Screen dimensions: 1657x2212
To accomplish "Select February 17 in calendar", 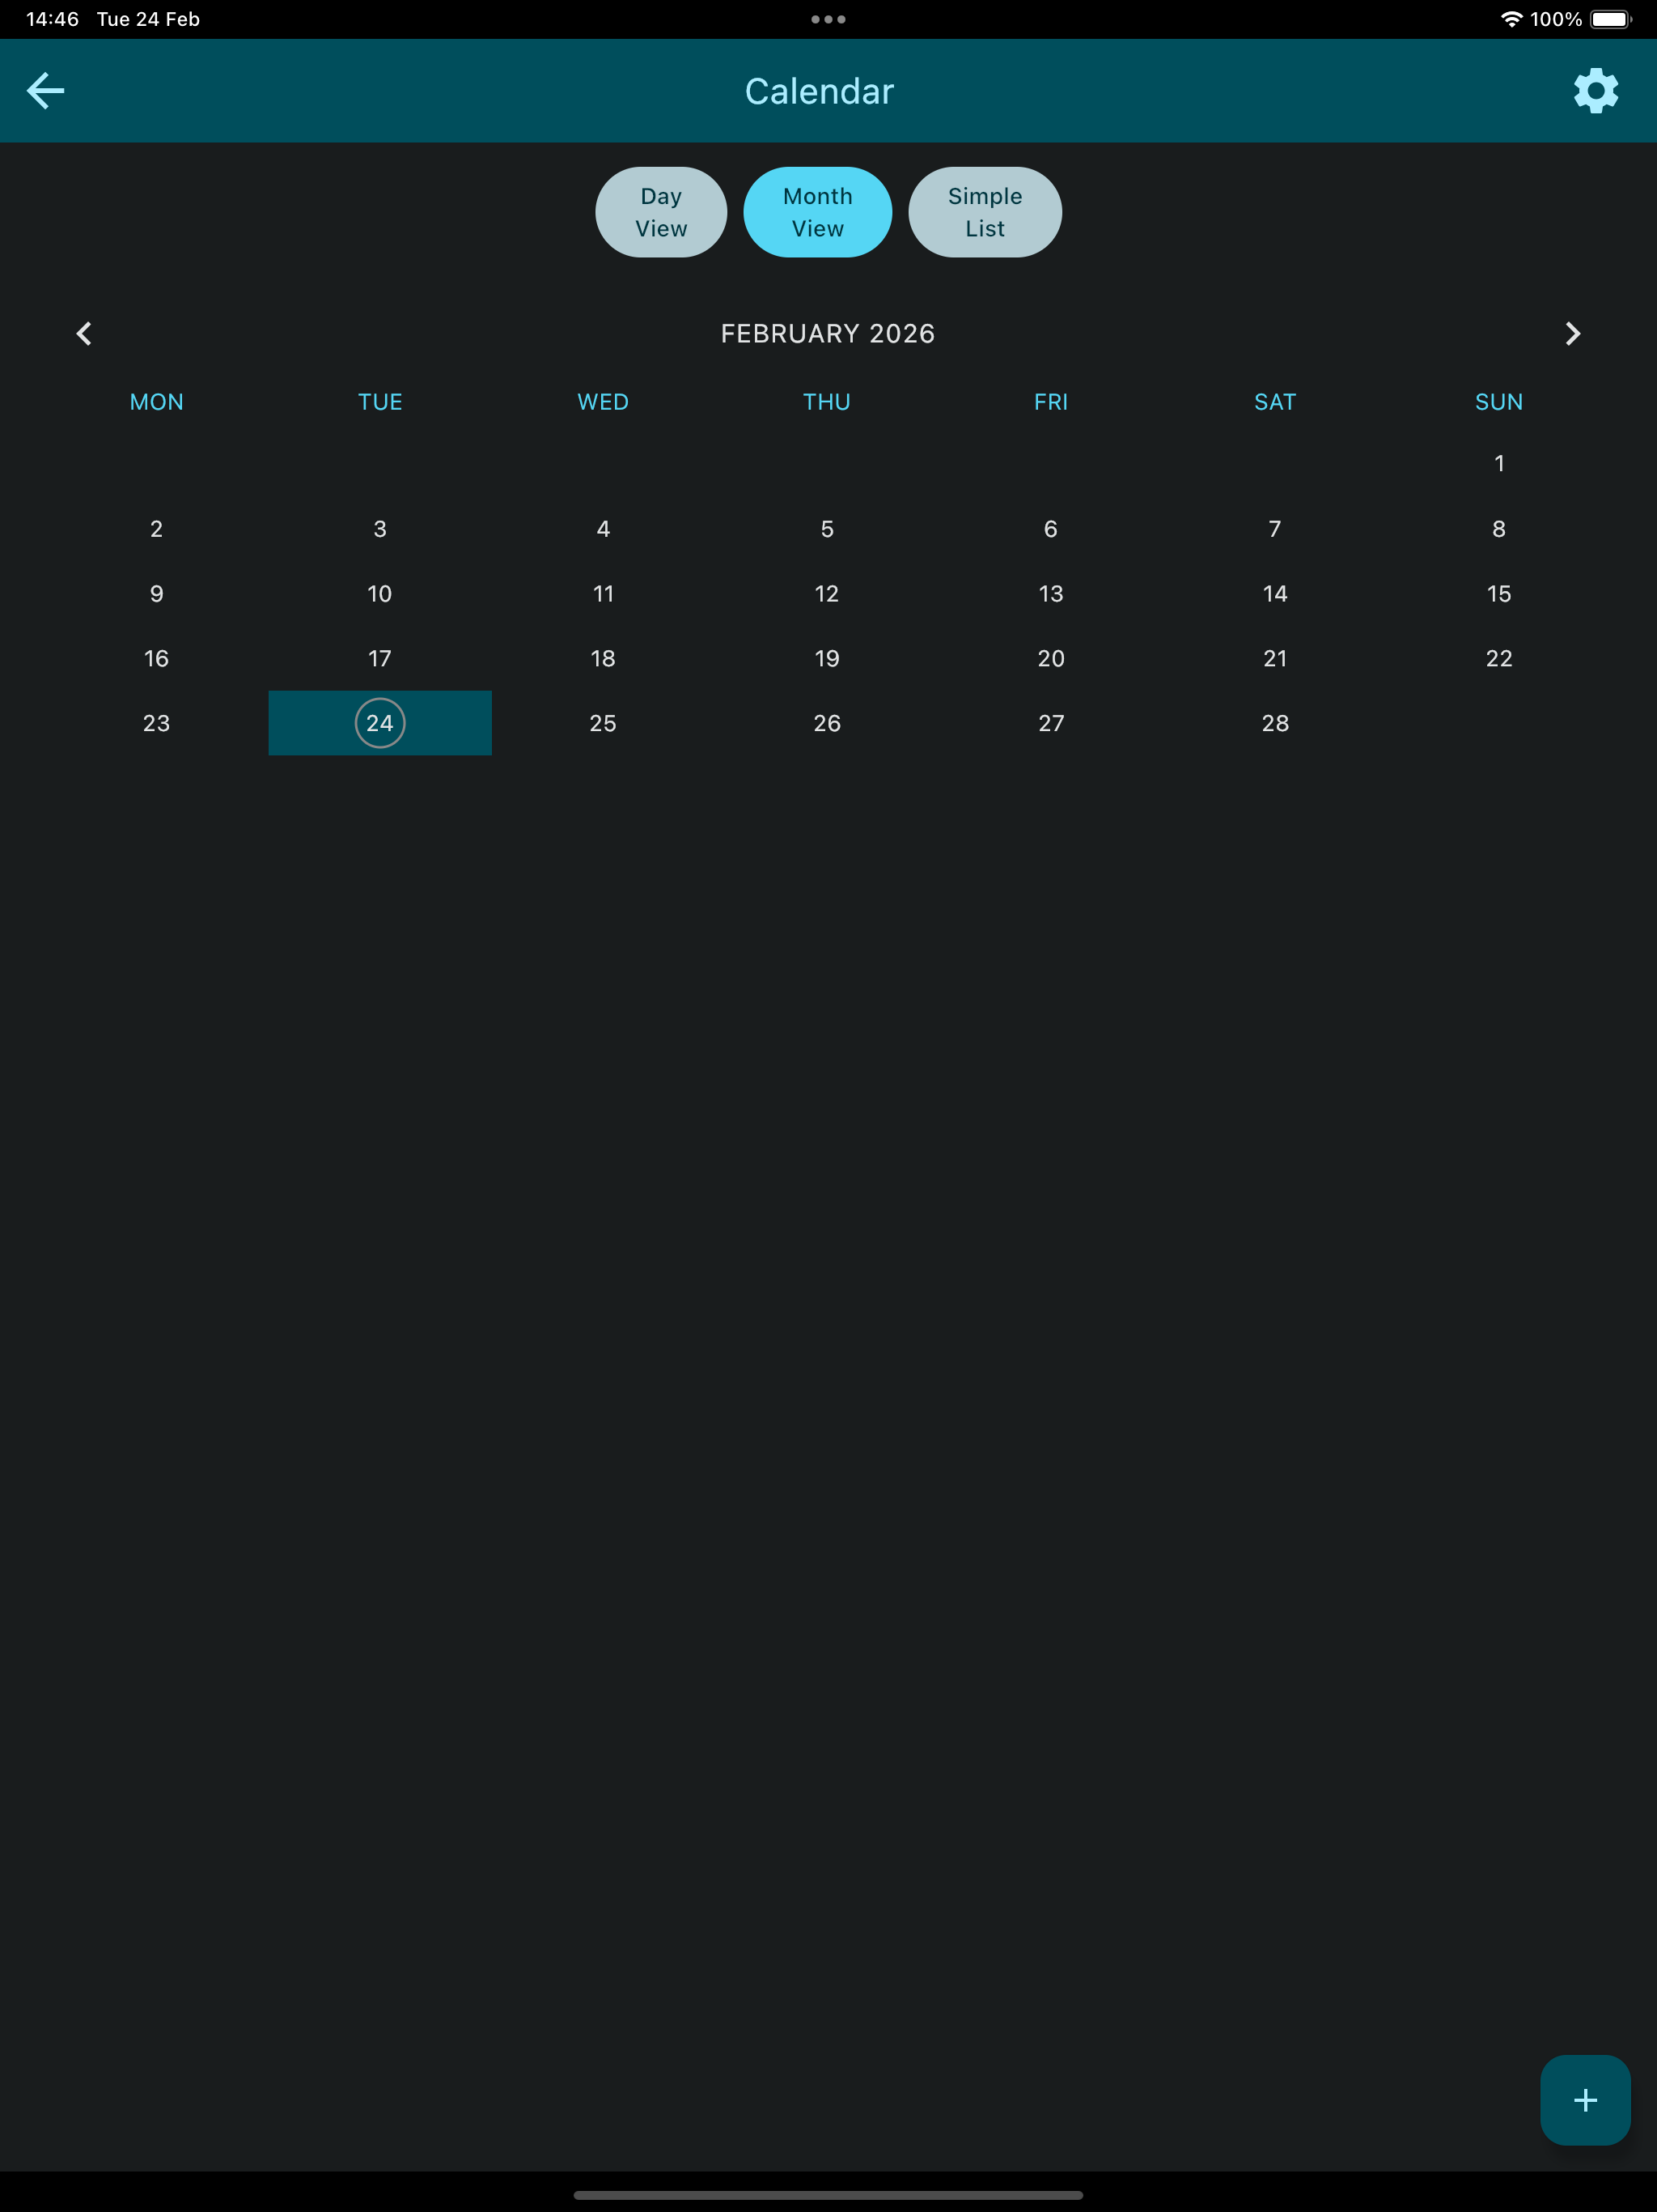I will 379,659.
